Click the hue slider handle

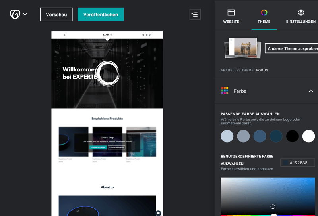click(274, 215)
